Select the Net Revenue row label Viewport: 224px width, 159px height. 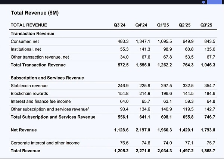(24, 130)
